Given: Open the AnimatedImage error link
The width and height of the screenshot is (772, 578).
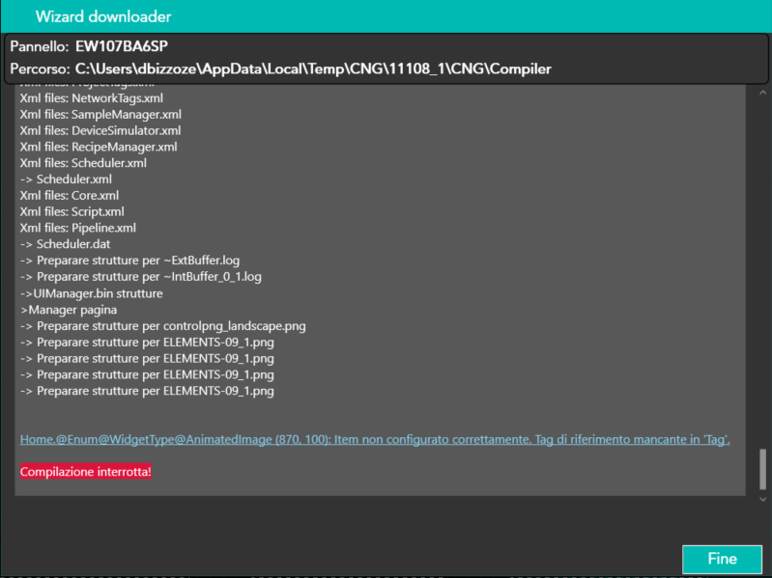Looking at the screenshot, I should coord(375,439).
